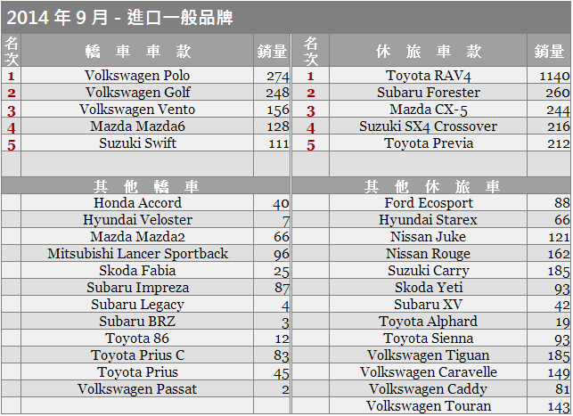Click the Toyota Alphard cell

[429, 321]
